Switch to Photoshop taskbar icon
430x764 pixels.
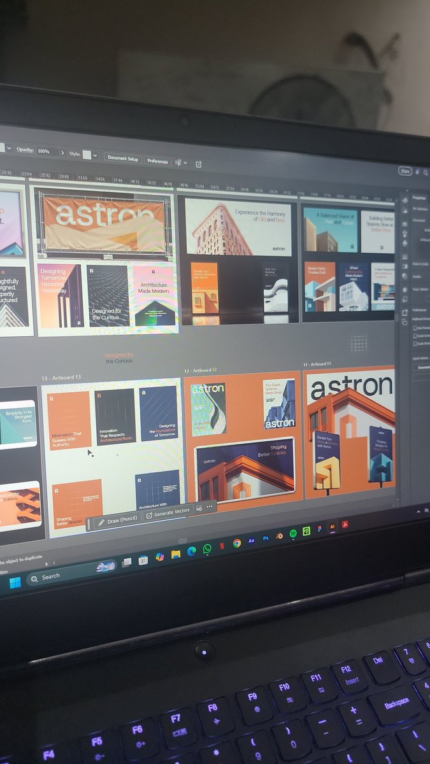266,538
